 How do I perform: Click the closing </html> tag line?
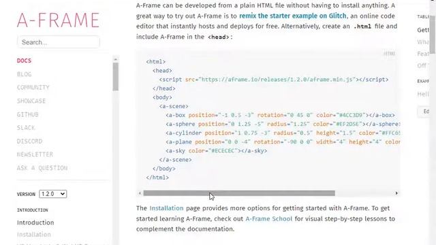(x=157, y=177)
